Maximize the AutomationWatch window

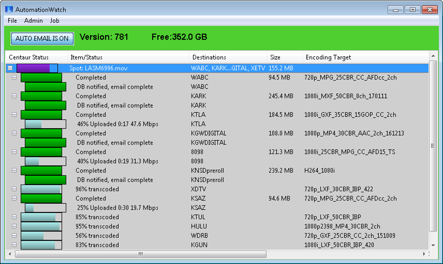tap(413, 10)
